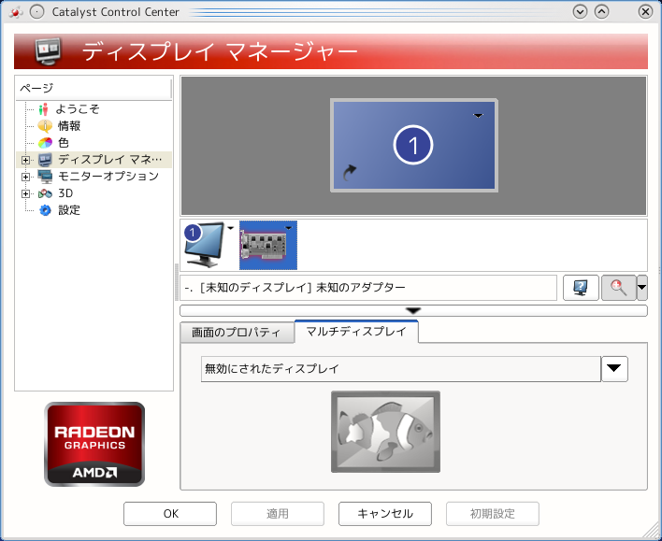Expand the モニターオプション tree node
The height and width of the screenshot is (541, 662).
pos(26,177)
